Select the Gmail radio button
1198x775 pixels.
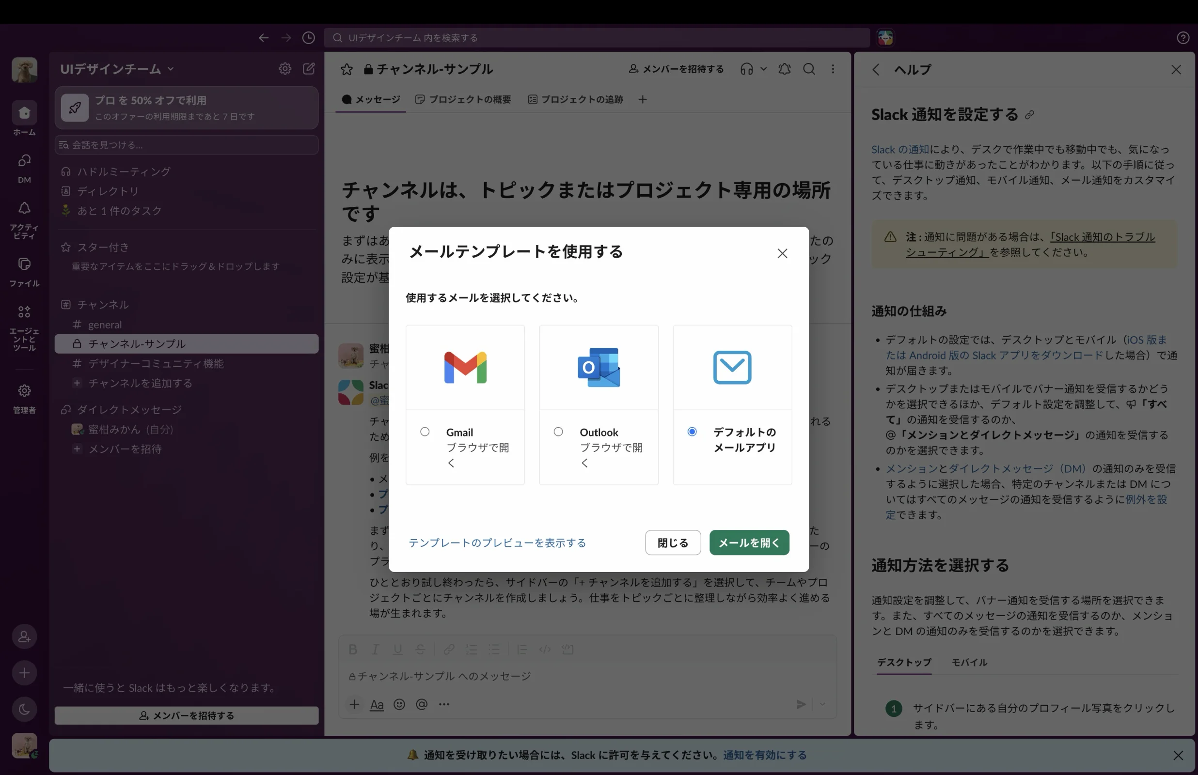pyautogui.click(x=425, y=431)
